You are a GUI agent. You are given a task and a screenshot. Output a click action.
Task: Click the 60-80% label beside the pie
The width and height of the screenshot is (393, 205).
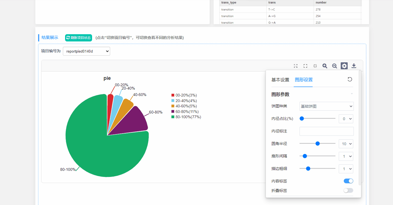pyautogui.click(x=156, y=112)
